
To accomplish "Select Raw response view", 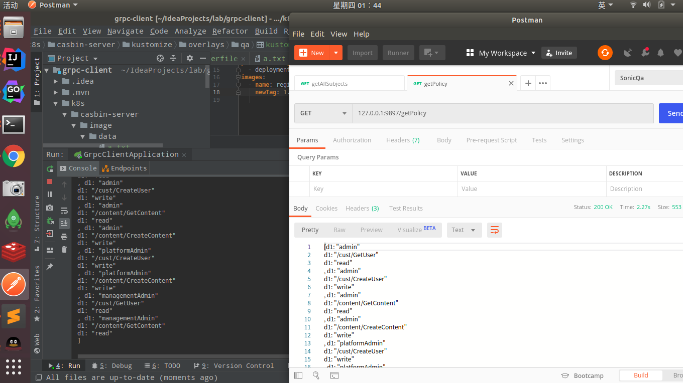I will pyautogui.click(x=339, y=230).
